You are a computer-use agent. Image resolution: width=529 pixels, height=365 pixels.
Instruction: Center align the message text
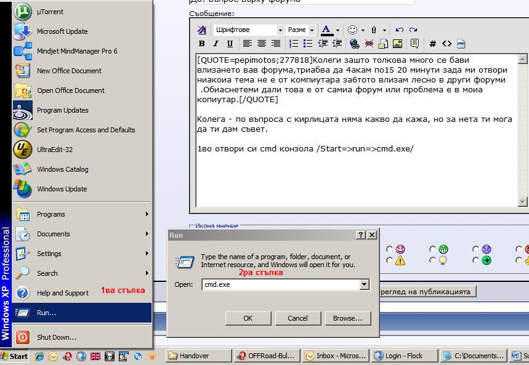(262, 44)
